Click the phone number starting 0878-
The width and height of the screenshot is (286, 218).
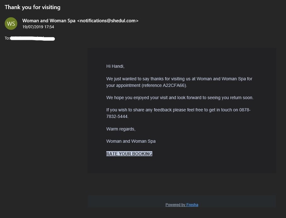245,110
